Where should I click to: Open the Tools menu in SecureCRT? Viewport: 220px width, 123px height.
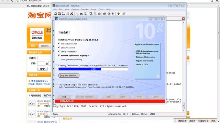coord(101,9)
